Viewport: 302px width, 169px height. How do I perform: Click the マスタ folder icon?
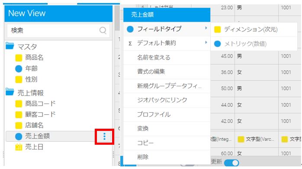[10, 46]
